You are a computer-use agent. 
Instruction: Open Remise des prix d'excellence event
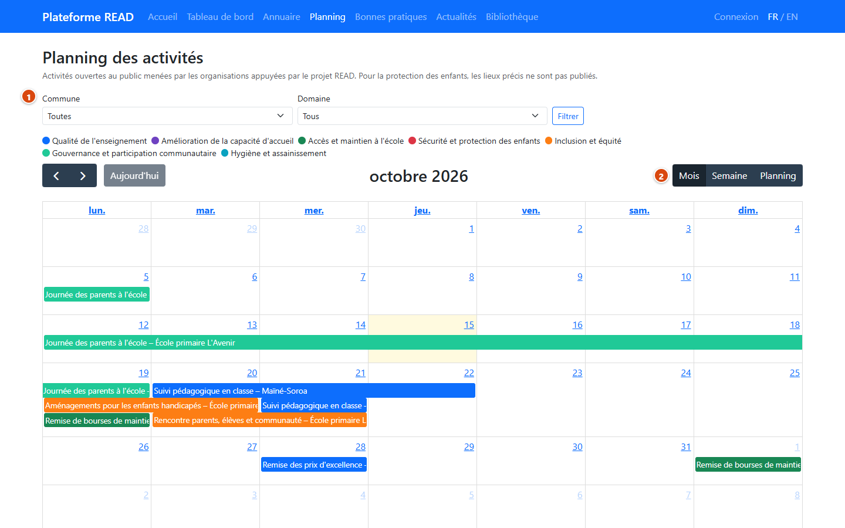click(x=314, y=465)
